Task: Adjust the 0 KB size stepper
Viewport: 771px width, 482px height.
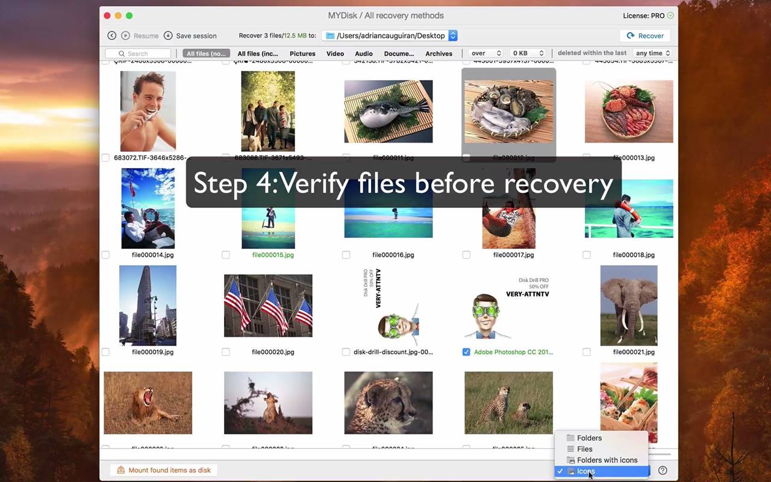Action: click(x=541, y=53)
